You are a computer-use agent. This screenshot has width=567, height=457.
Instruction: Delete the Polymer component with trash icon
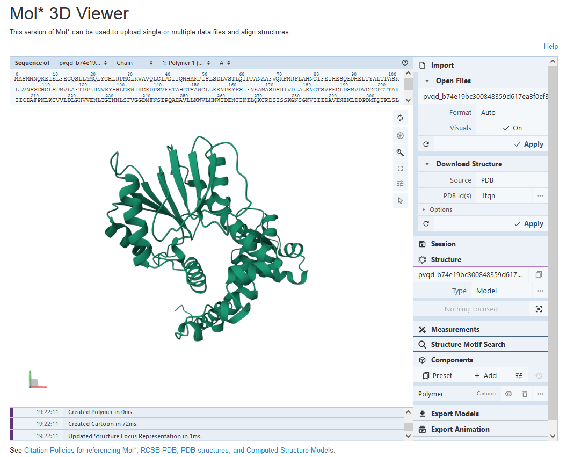[x=525, y=394]
